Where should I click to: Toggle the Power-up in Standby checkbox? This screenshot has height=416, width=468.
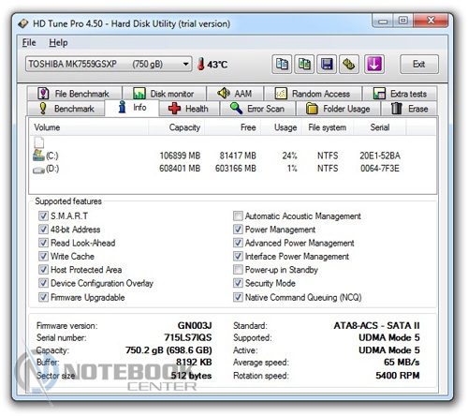click(238, 270)
